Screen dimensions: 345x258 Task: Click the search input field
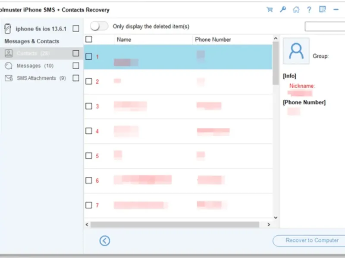click(x=325, y=26)
